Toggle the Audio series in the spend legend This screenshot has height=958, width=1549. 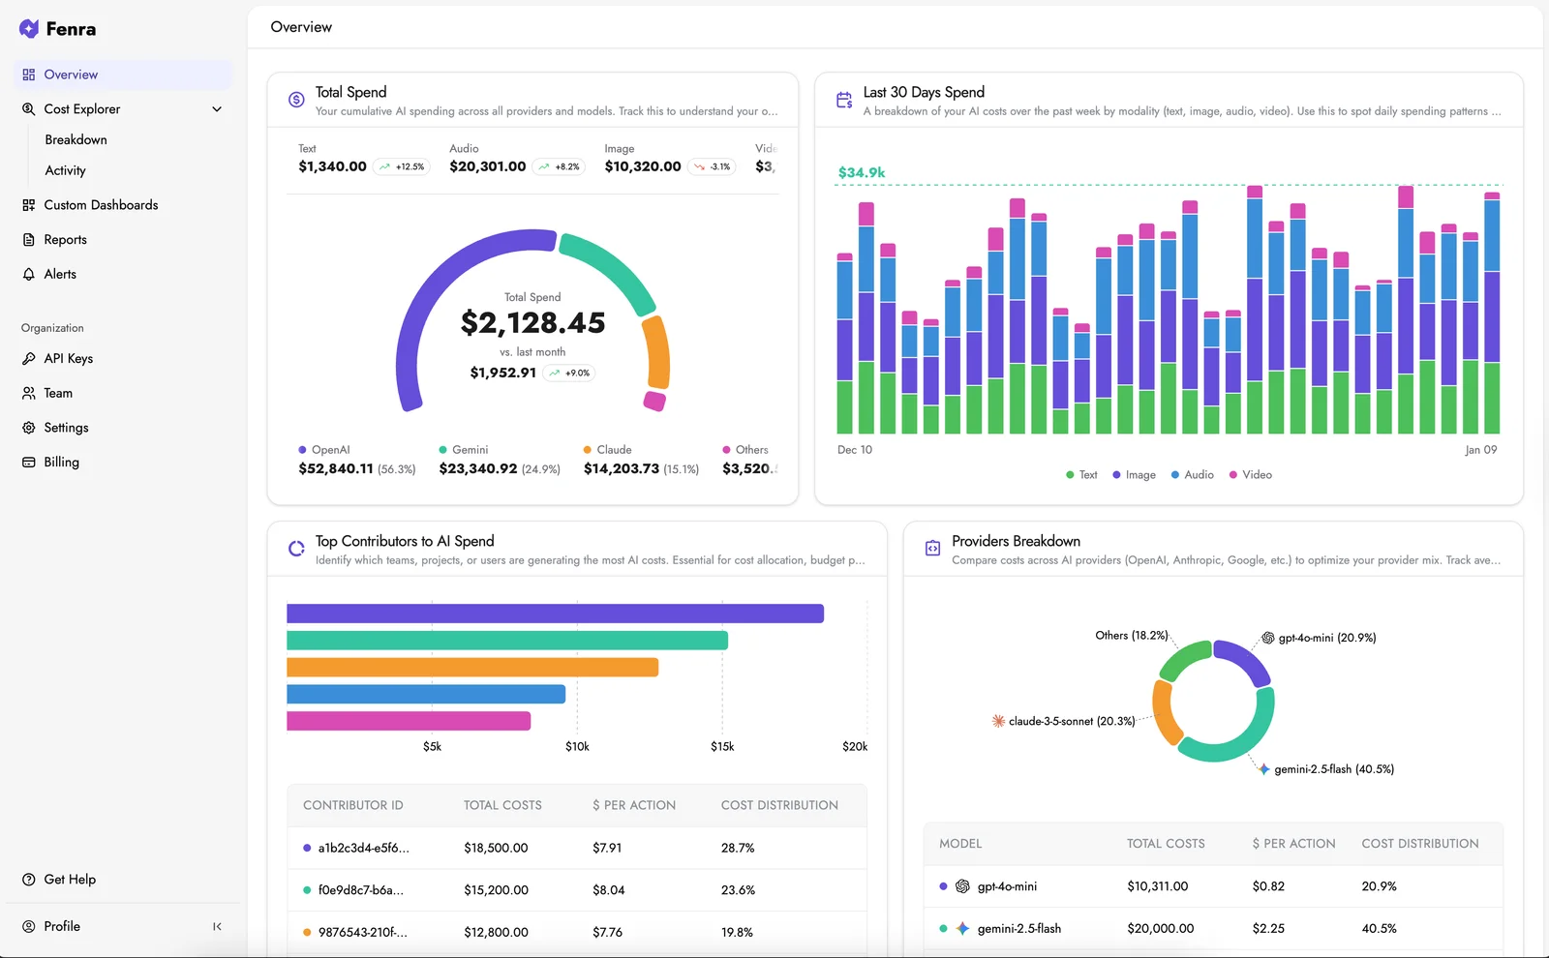coord(1193,474)
